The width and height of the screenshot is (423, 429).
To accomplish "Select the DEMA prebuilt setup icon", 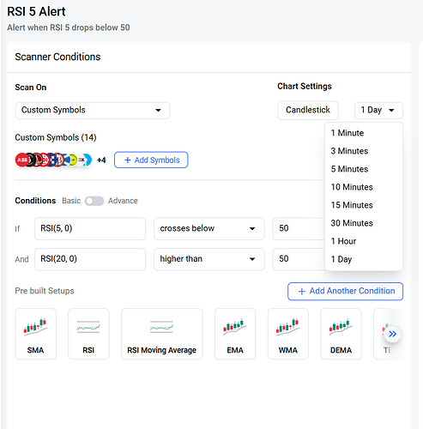I will (341, 334).
